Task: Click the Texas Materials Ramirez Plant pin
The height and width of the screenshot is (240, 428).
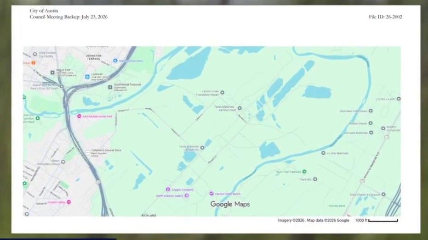Action: tap(240, 108)
